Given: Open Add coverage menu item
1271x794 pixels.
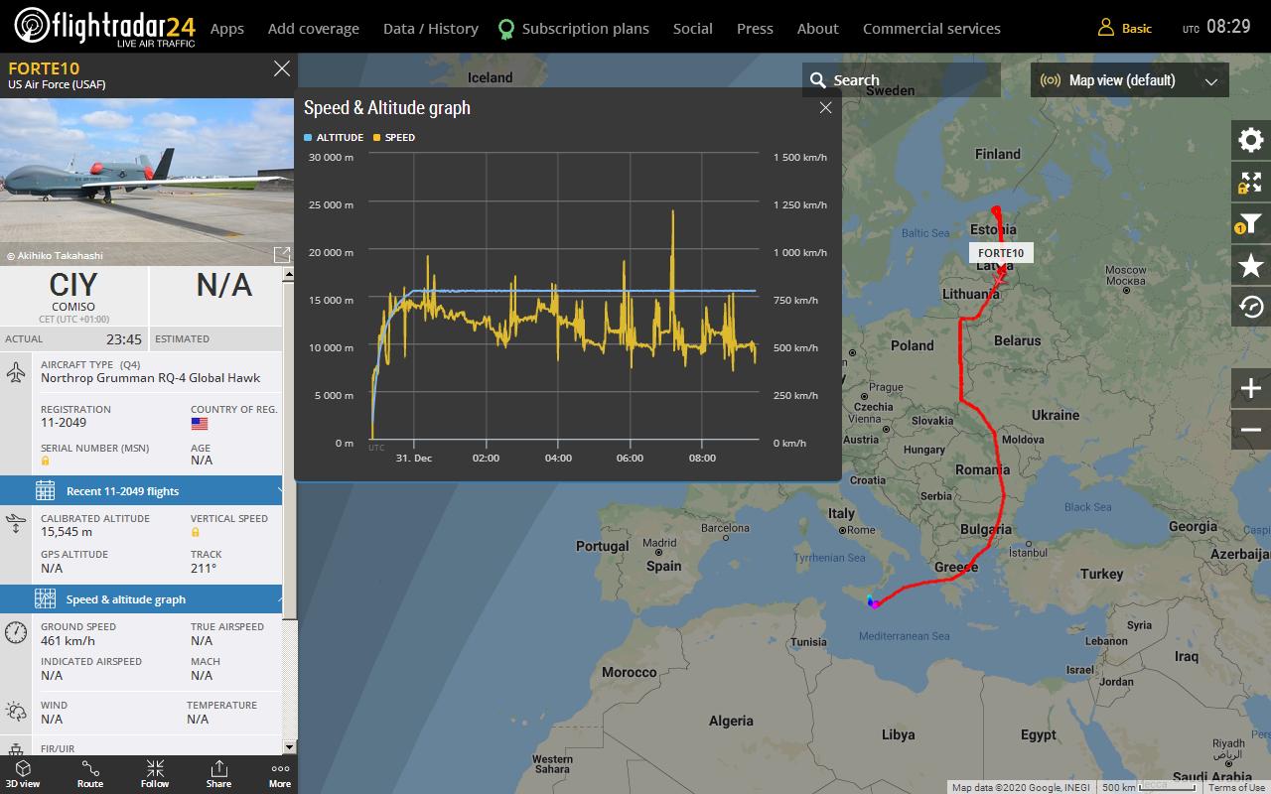Looking at the screenshot, I should click(314, 28).
